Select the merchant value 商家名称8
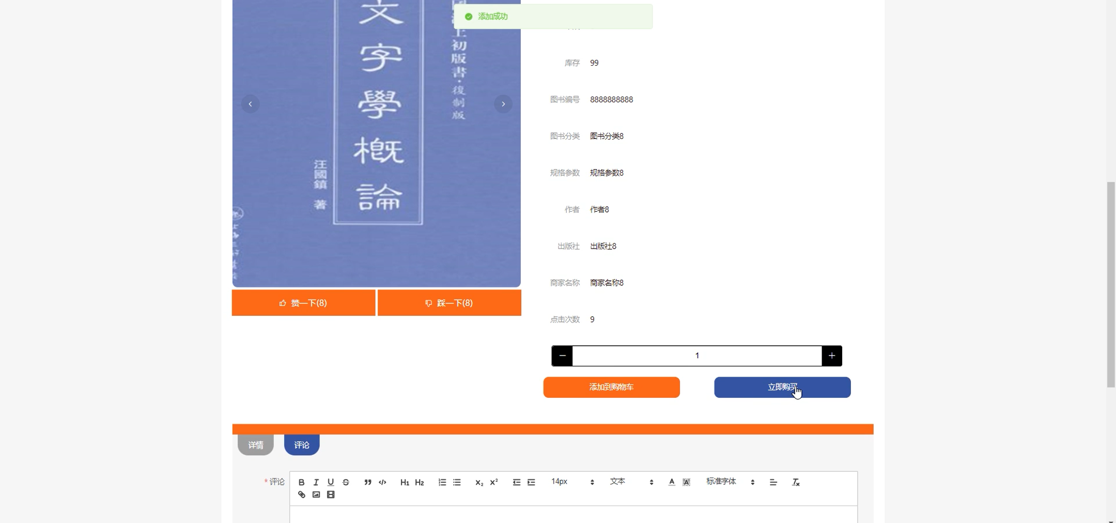The height and width of the screenshot is (523, 1116). click(607, 283)
